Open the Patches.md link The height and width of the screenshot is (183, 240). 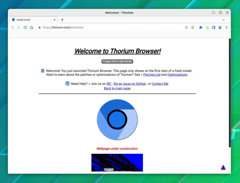click(152, 75)
